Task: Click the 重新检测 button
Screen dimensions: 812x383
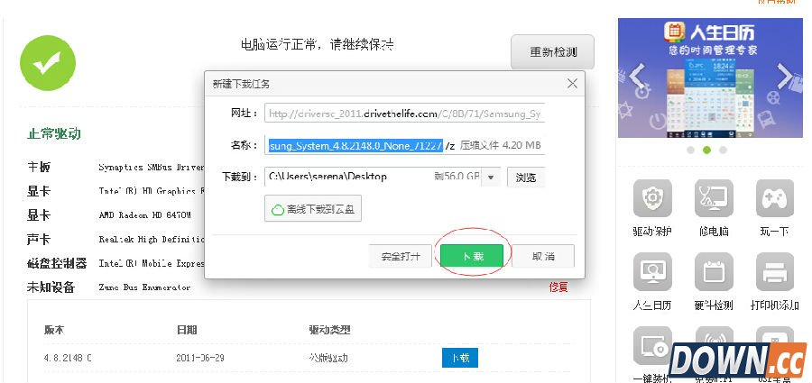Action: tap(552, 51)
